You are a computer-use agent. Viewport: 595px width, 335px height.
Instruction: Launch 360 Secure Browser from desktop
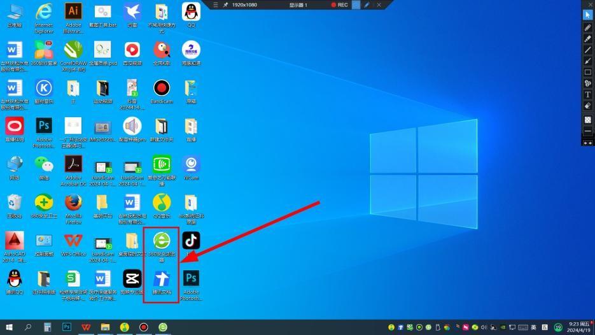tap(161, 241)
